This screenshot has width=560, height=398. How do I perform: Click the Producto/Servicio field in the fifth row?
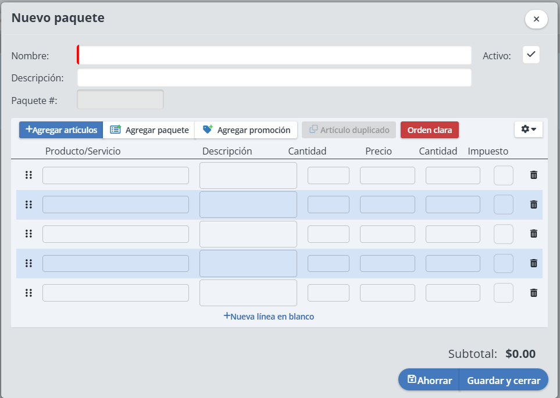pos(116,293)
